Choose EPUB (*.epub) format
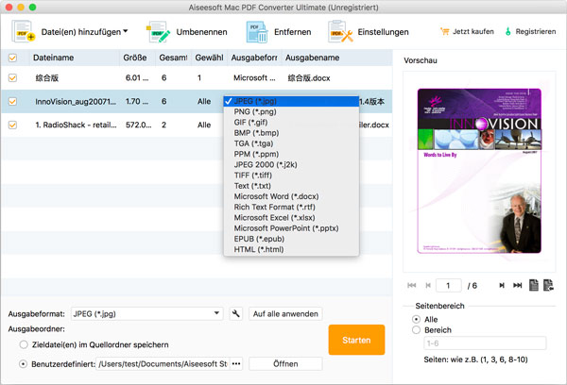 [x=291, y=239]
